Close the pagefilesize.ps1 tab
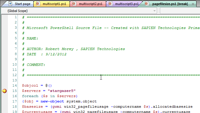Viewport: 200px width, 113px height. [193, 4]
